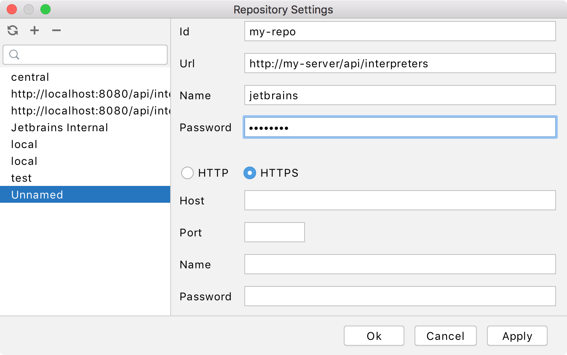Click the Id field containing my-repo
This screenshot has width=567, height=355.
[x=399, y=31]
